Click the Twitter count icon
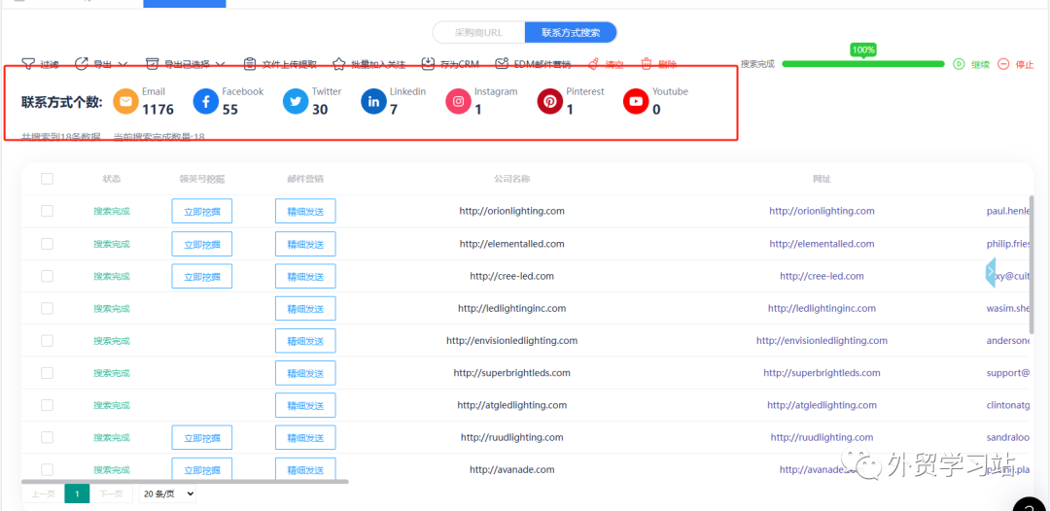The height and width of the screenshot is (511, 1050). click(x=296, y=102)
